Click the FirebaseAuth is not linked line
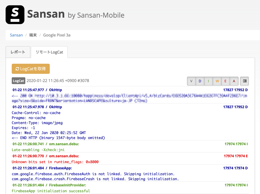Viewport: 260px width, 194px height. click(93, 174)
